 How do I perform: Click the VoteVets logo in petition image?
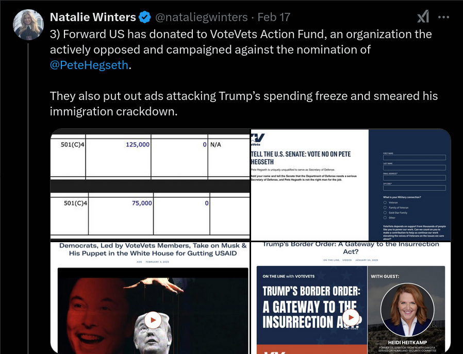pyautogui.click(x=257, y=140)
